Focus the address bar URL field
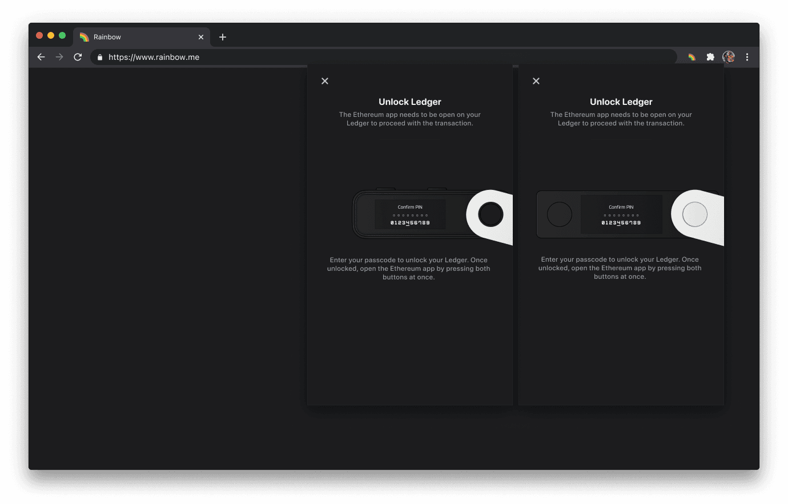 [x=384, y=57]
